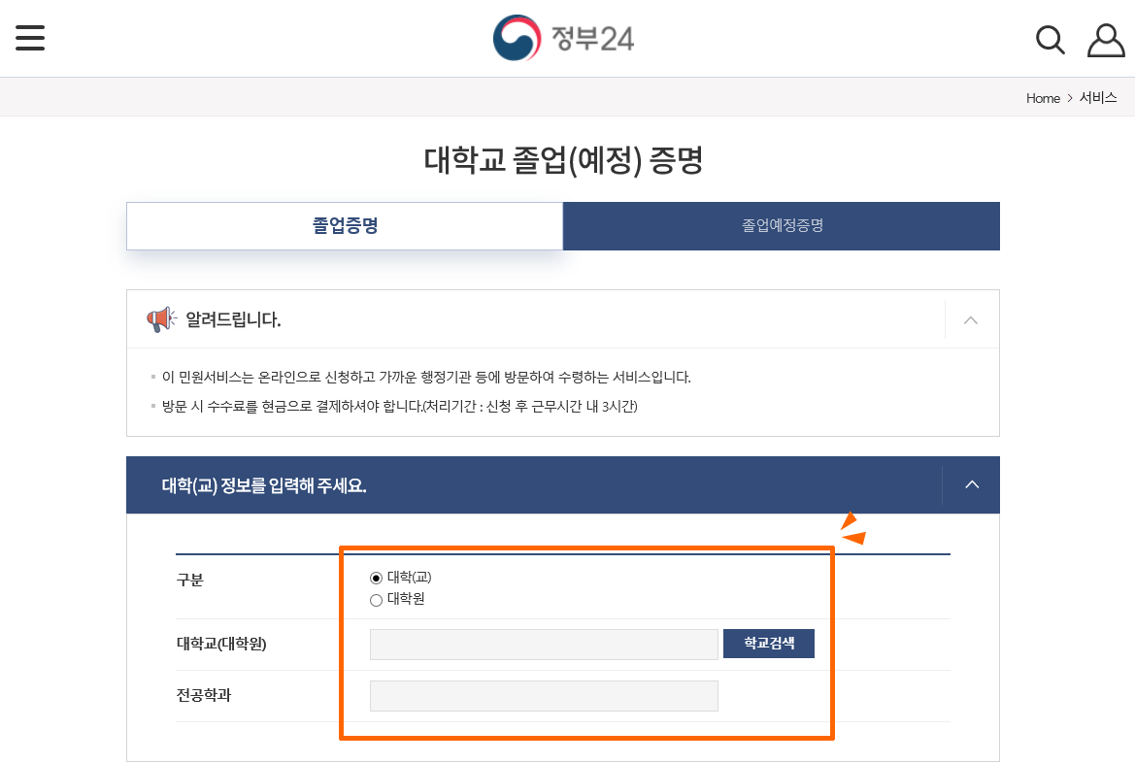Collapse the 알려드립니다 notice panel
This screenshot has height=763, width=1135.
tap(971, 320)
